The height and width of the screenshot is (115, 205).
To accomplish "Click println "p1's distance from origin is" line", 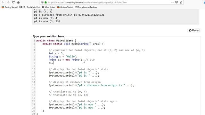I will (x=91, y=85).
